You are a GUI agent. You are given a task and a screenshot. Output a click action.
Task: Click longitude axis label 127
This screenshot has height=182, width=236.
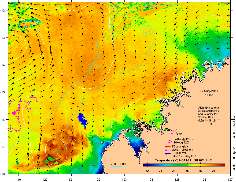230,179
